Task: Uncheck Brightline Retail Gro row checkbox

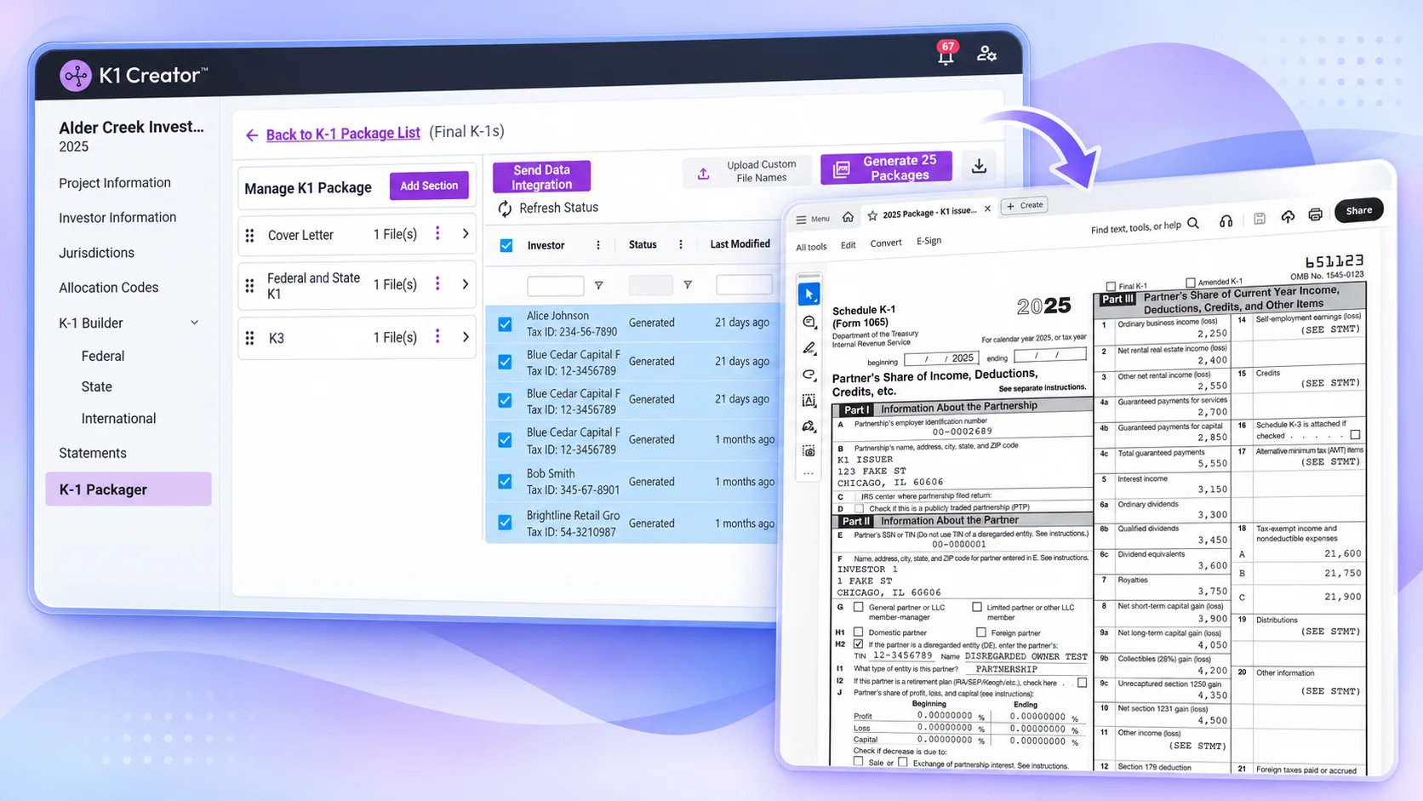Action: (506, 522)
